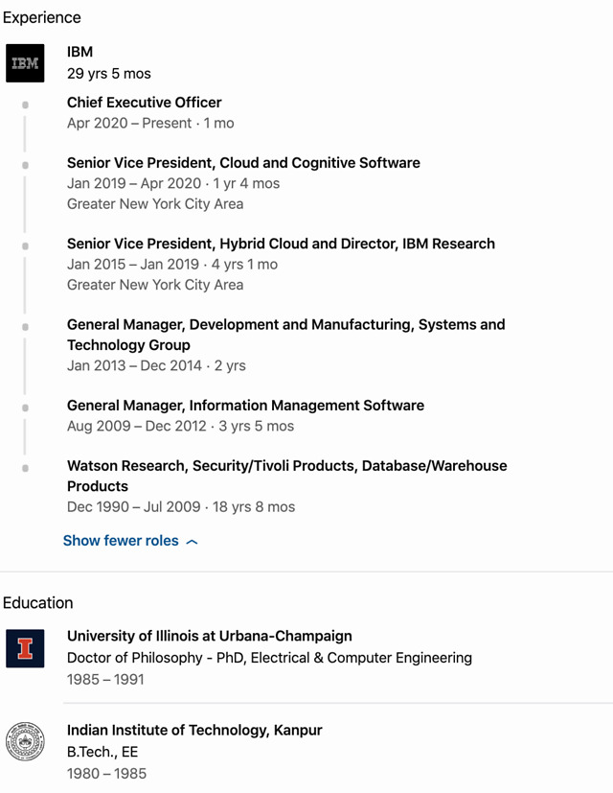Open the Watson Research, Security/Tivoli Products role
613x793 pixels.
tap(286, 466)
